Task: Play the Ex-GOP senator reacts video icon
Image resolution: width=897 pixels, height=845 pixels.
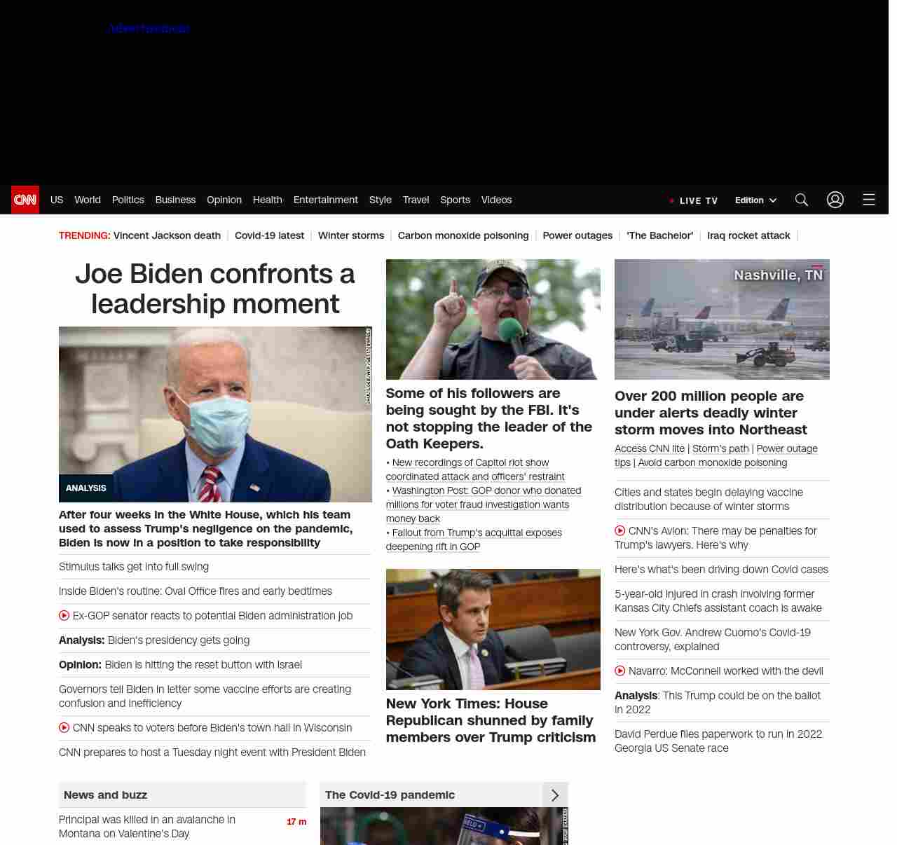Action: (64, 616)
